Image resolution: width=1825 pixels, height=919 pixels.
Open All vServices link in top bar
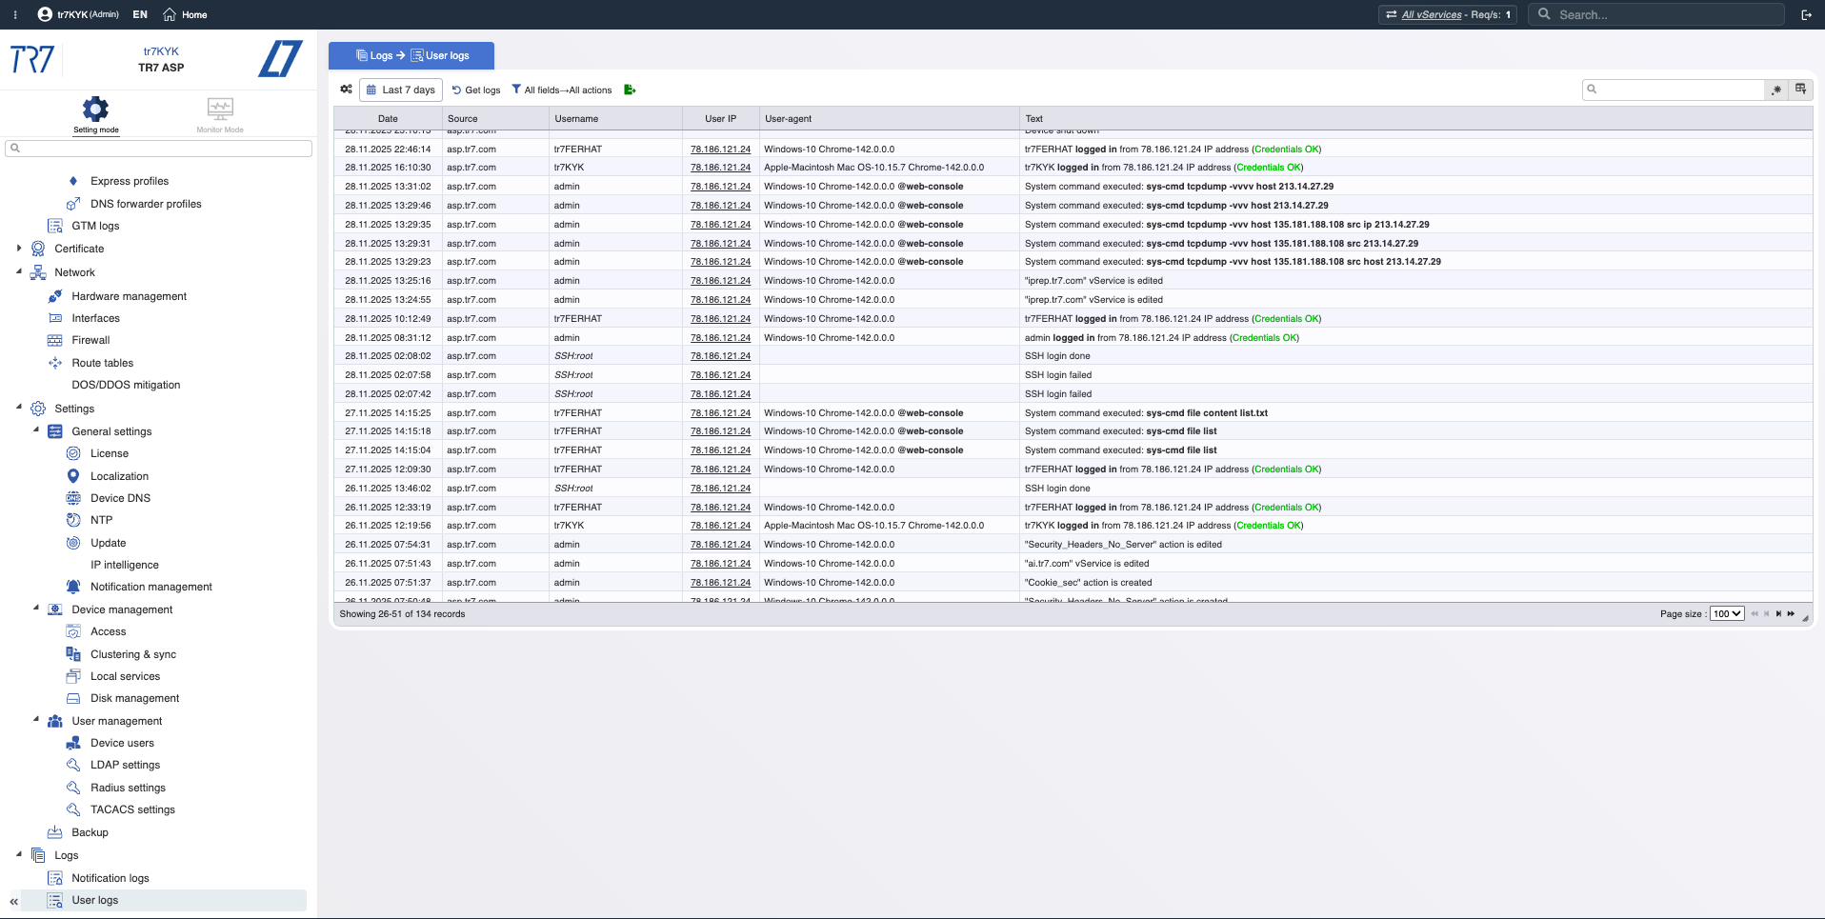coord(1431,14)
